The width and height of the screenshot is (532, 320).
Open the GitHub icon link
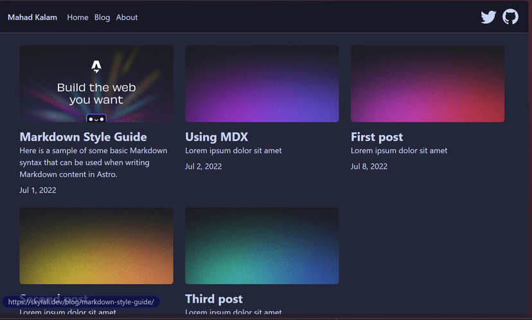click(x=510, y=17)
